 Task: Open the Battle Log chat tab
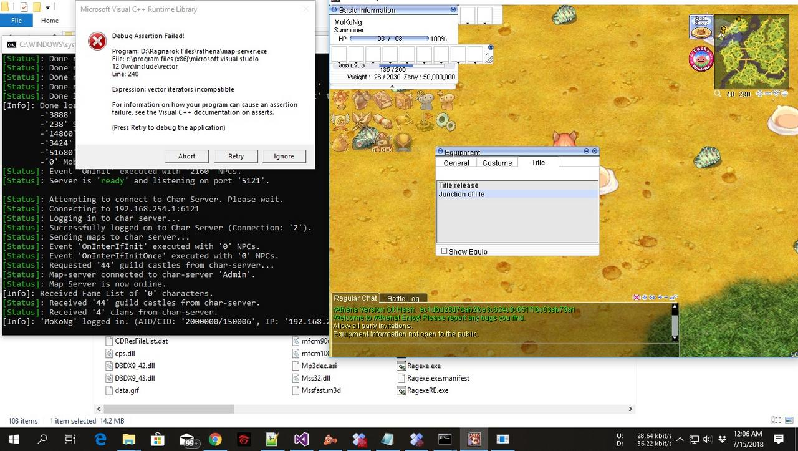coord(402,298)
